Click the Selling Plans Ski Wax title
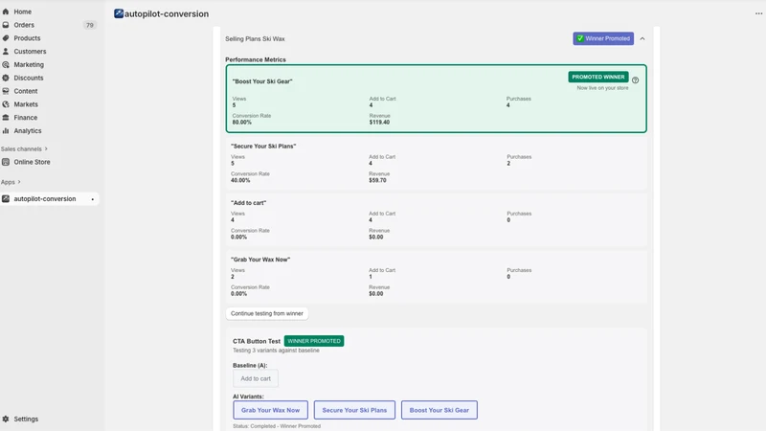 (255, 38)
